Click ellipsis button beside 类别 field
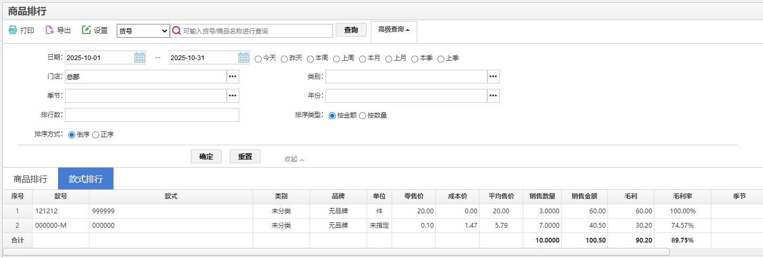The image size is (763, 258). pos(493,77)
